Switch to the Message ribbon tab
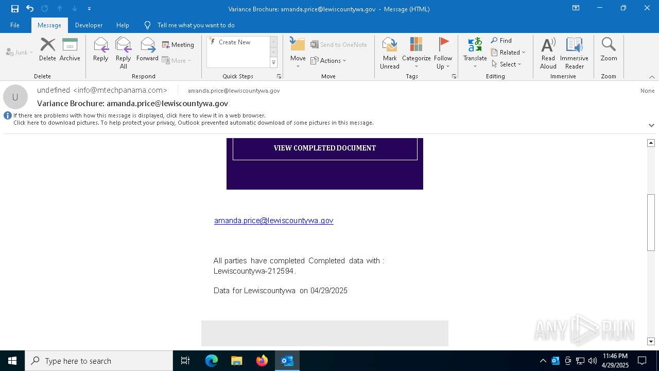Viewport: 659px width, 371px height. coord(49,25)
